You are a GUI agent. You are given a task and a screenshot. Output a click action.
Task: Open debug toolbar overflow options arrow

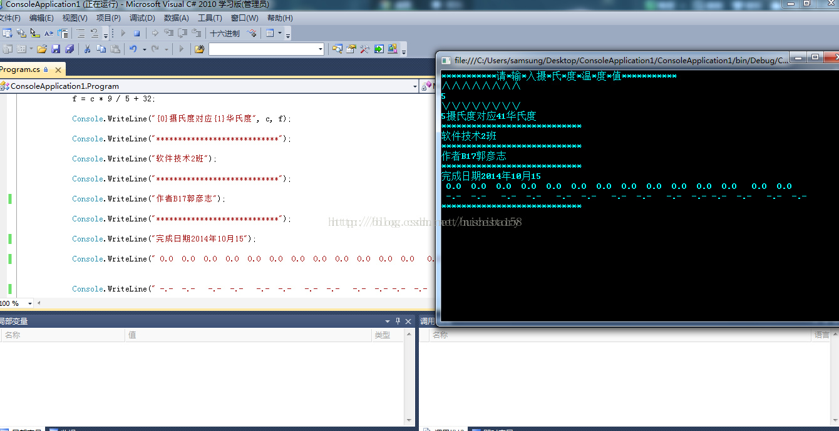click(x=287, y=35)
